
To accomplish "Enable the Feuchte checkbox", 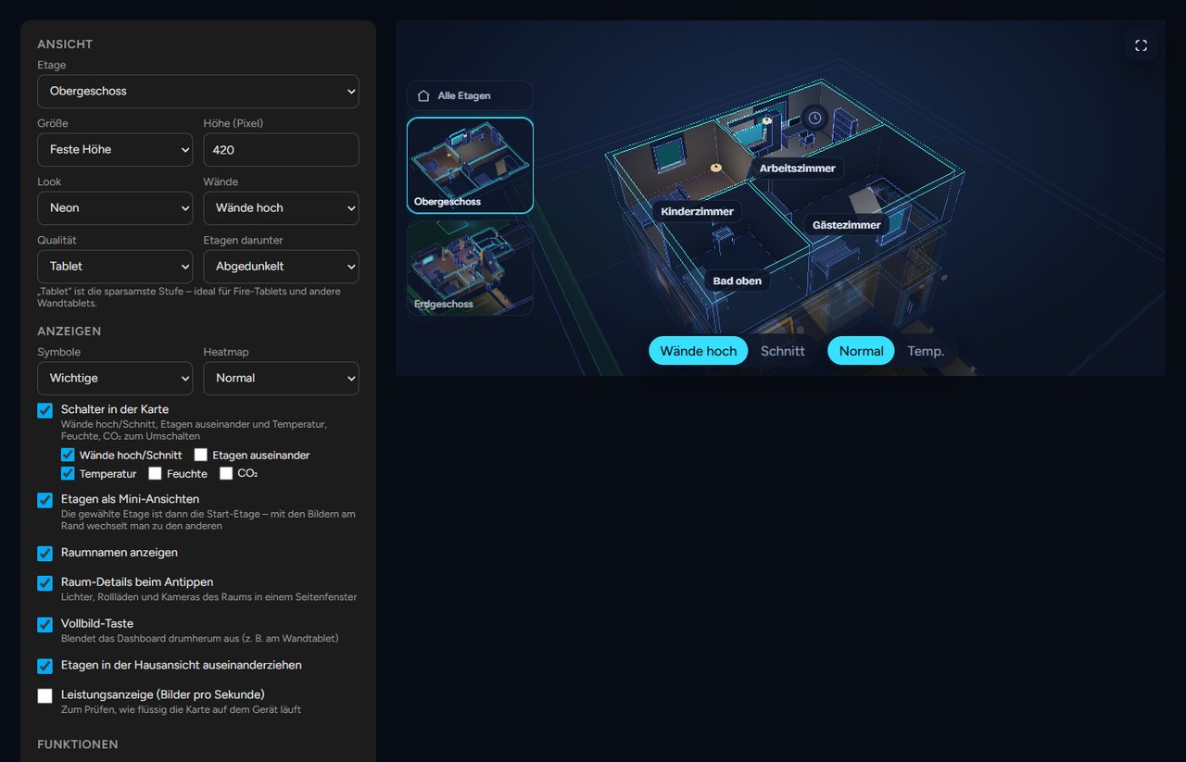I will tap(155, 473).
